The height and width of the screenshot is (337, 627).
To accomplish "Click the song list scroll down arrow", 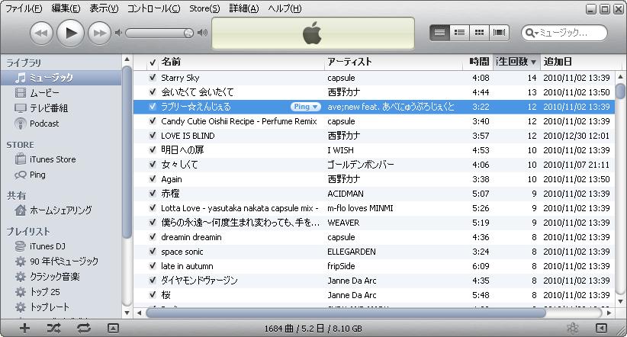I will (620, 301).
